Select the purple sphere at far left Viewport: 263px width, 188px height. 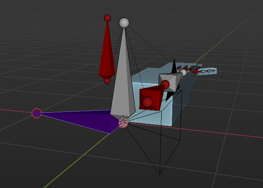coord(37,113)
